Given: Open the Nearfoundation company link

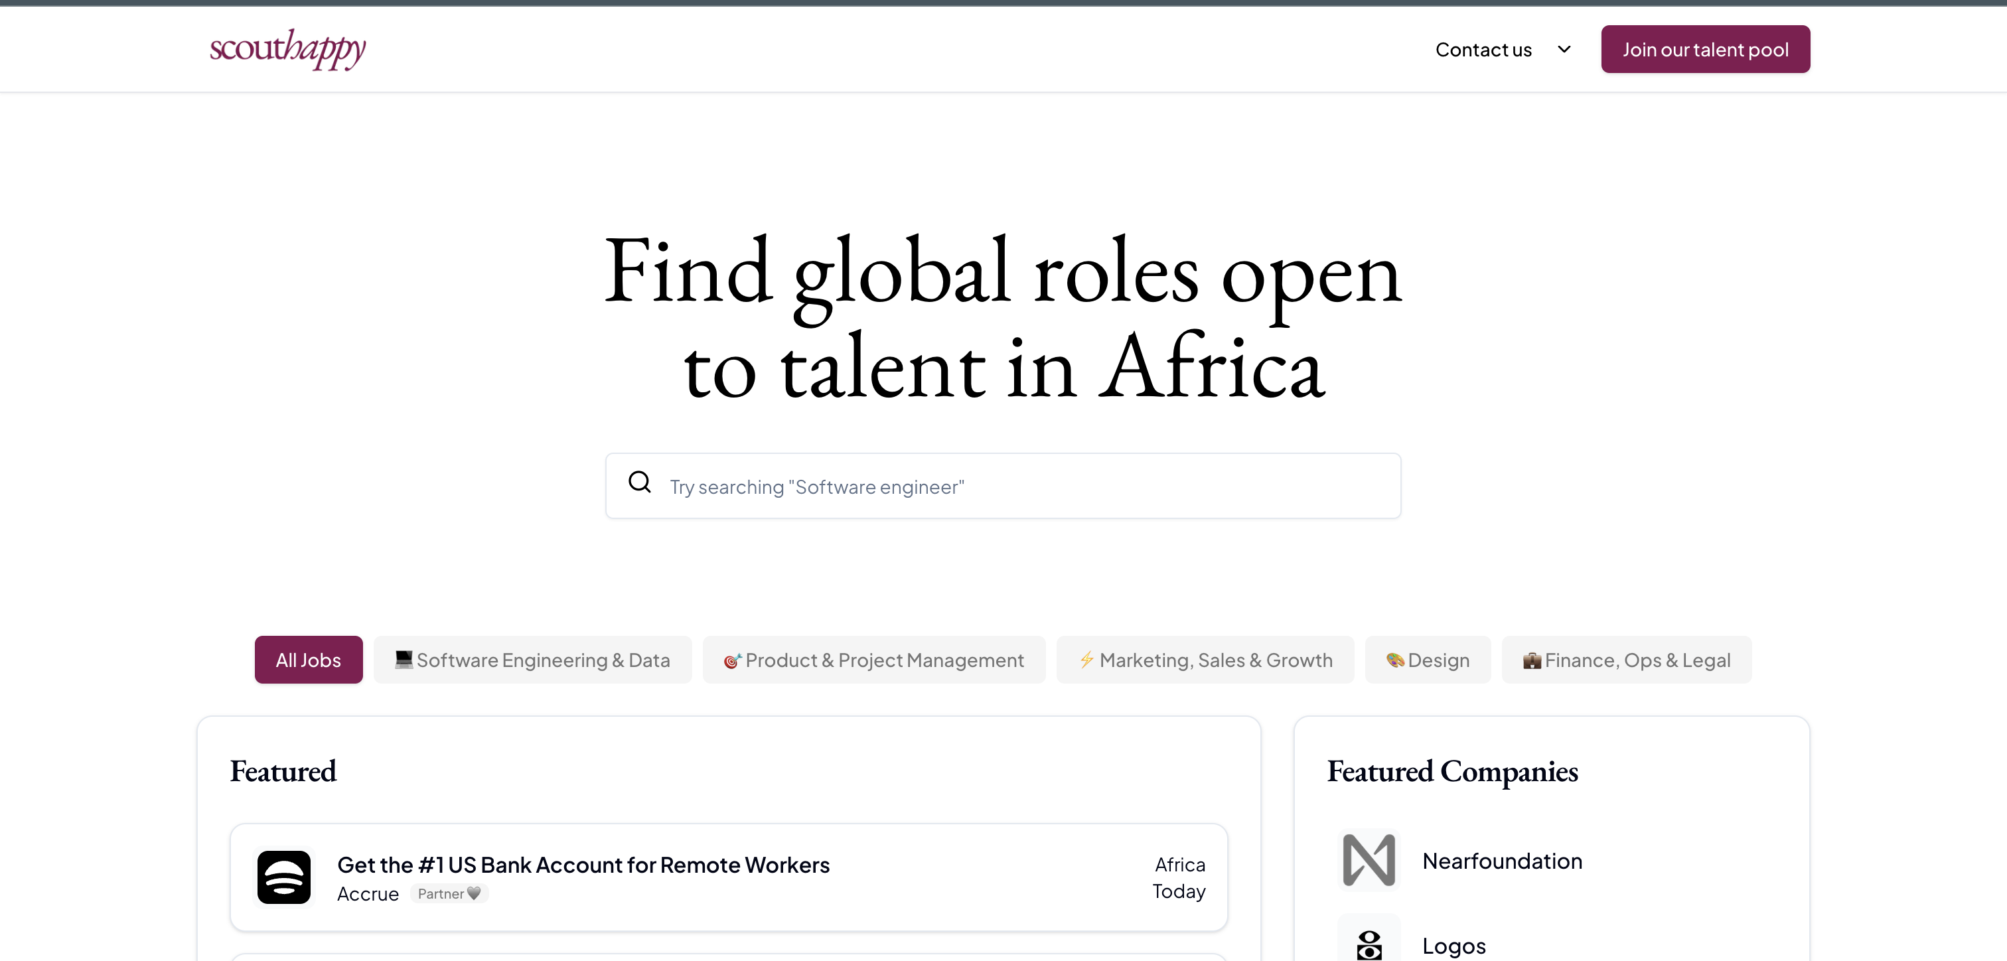Looking at the screenshot, I should pyautogui.click(x=1502, y=861).
